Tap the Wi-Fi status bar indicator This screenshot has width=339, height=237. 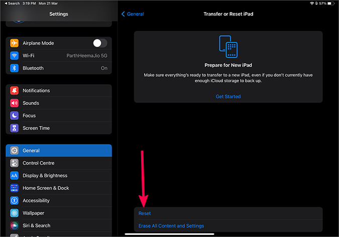coord(312,4)
